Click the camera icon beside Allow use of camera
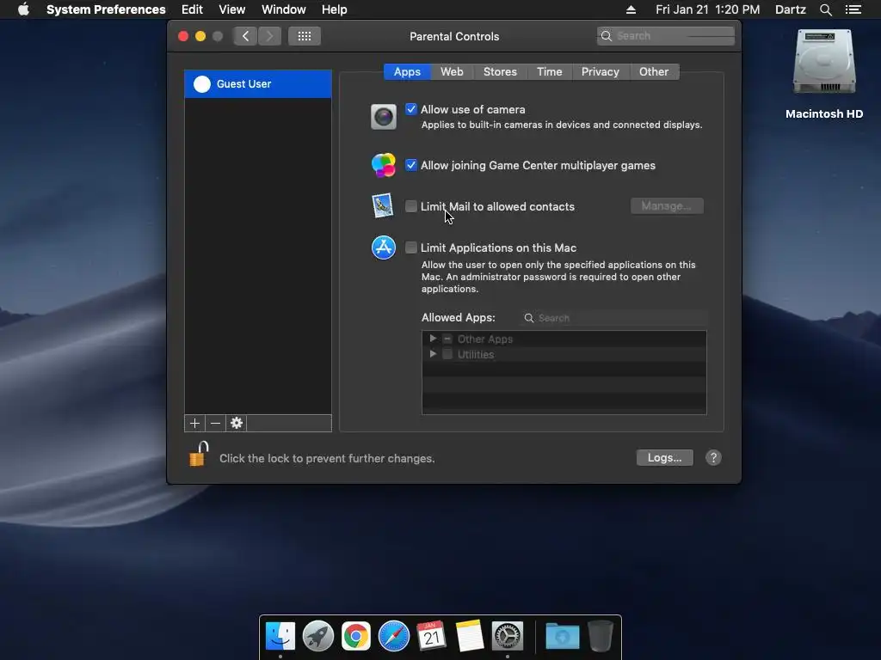881x660 pixels. tap(383, 117)
